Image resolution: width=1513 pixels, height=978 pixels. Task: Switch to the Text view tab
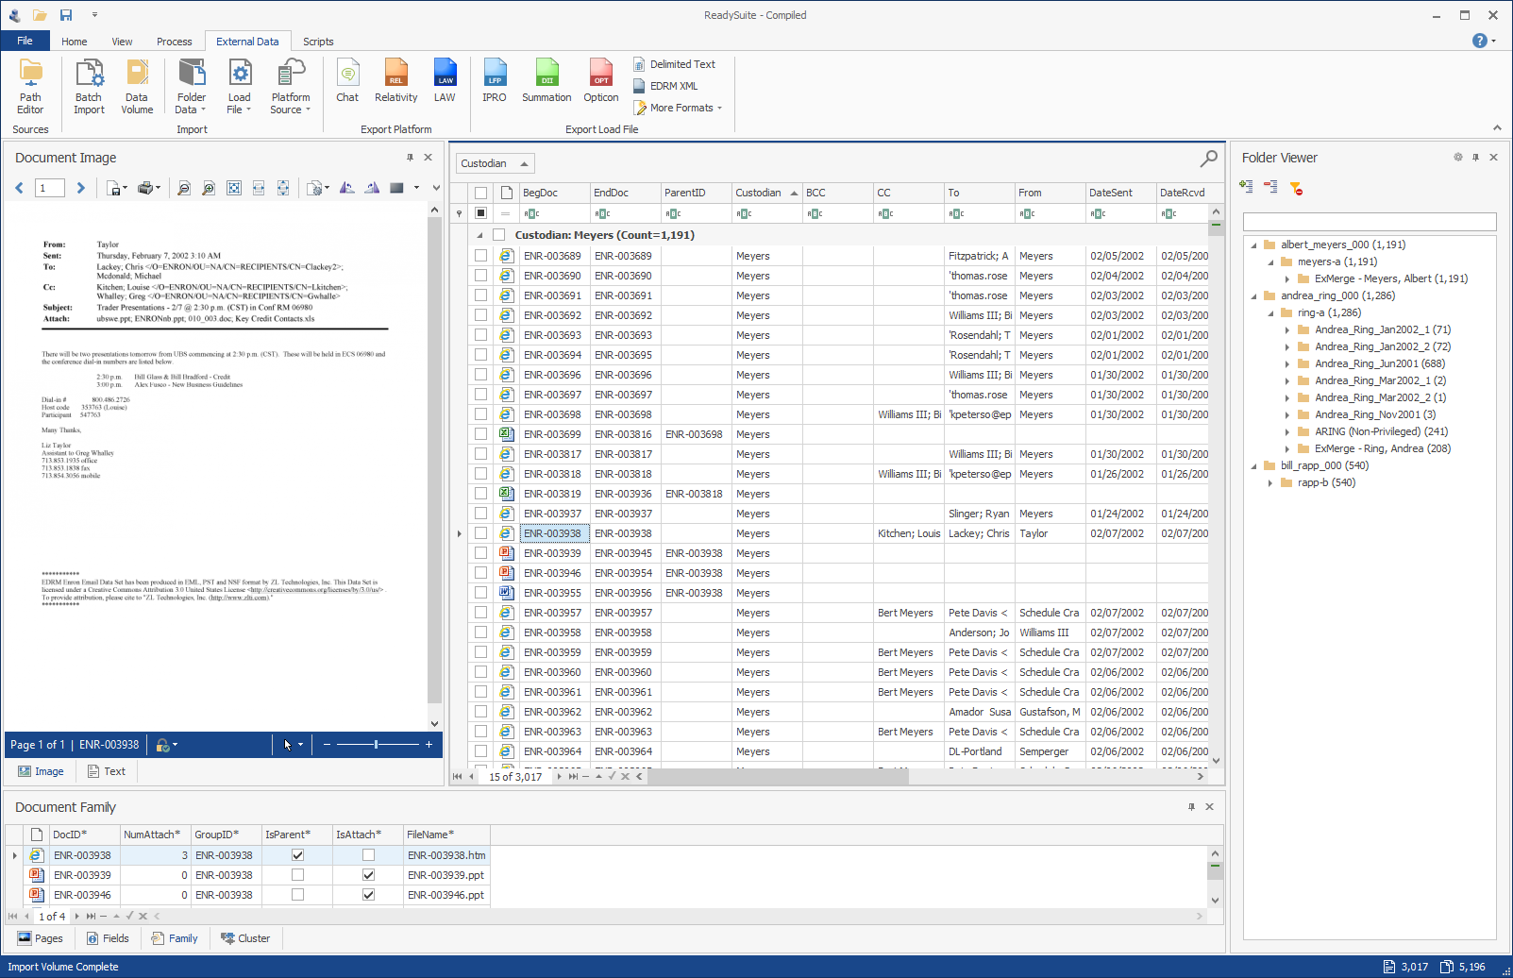click(107, 771)
